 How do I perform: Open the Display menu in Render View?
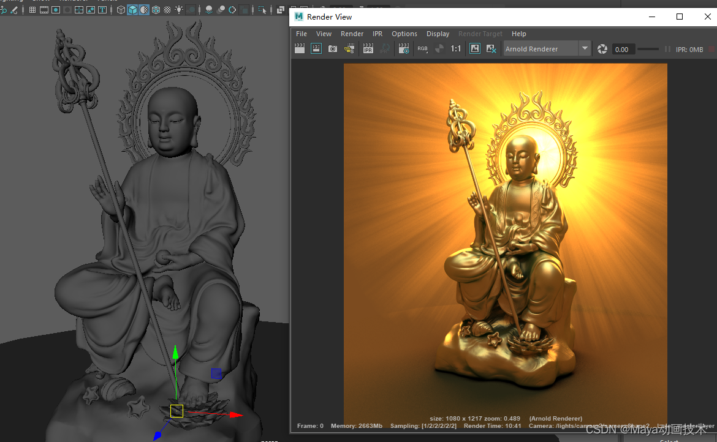[438, 34]
